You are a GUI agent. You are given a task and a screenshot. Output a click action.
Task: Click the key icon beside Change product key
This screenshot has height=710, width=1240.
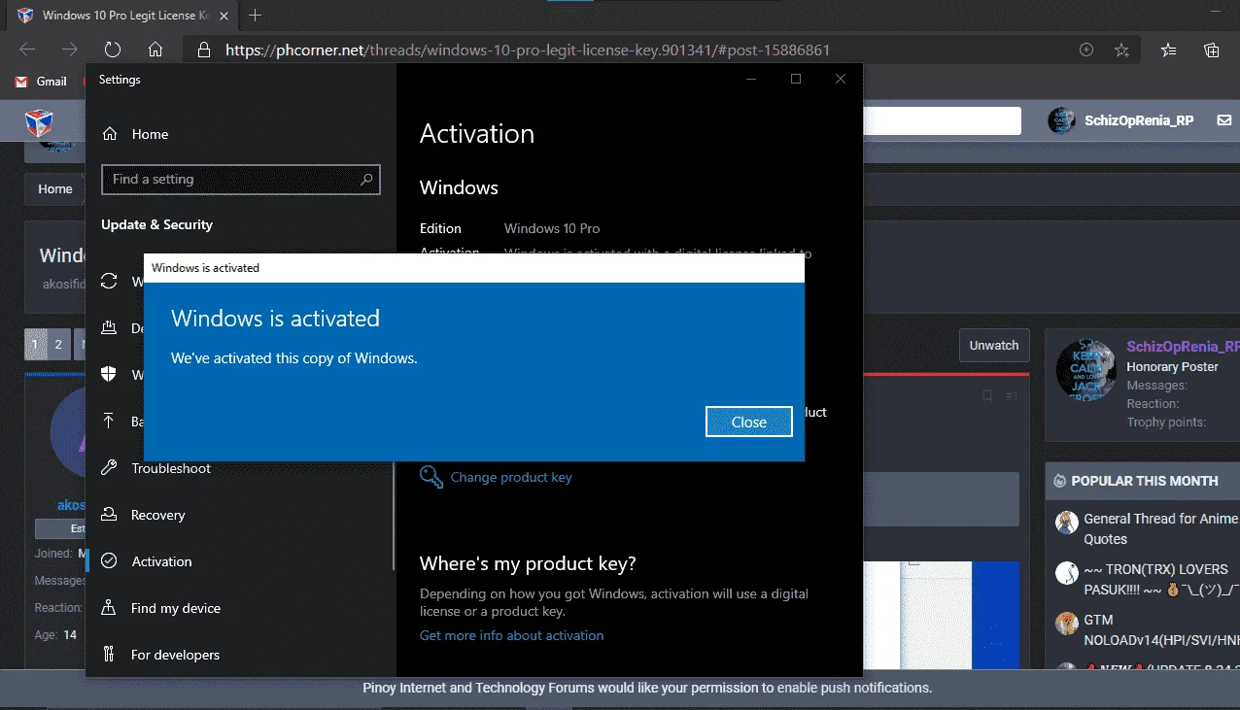click(x=431, y=477)
